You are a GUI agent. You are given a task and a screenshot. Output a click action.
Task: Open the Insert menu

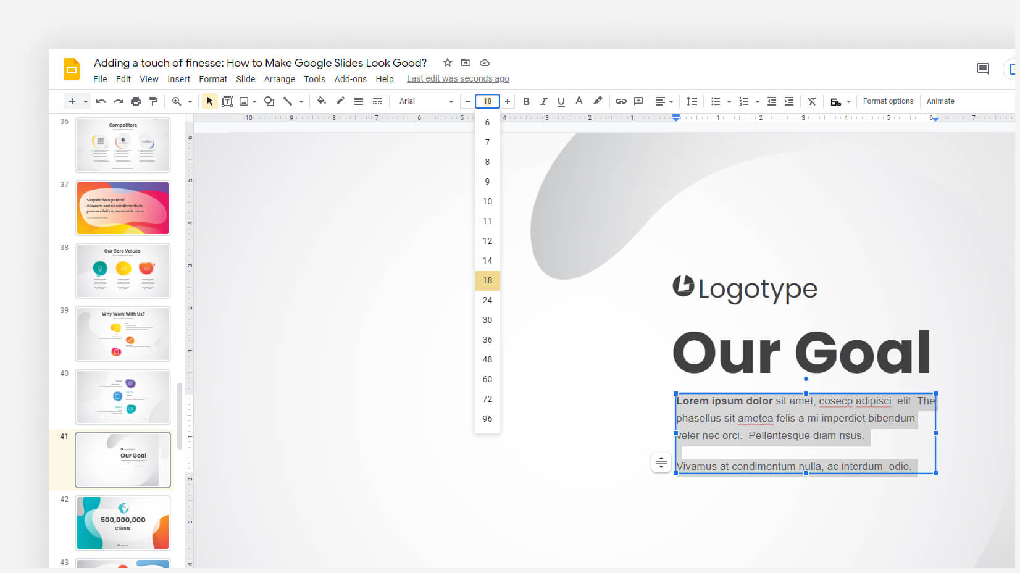(178, 78)
